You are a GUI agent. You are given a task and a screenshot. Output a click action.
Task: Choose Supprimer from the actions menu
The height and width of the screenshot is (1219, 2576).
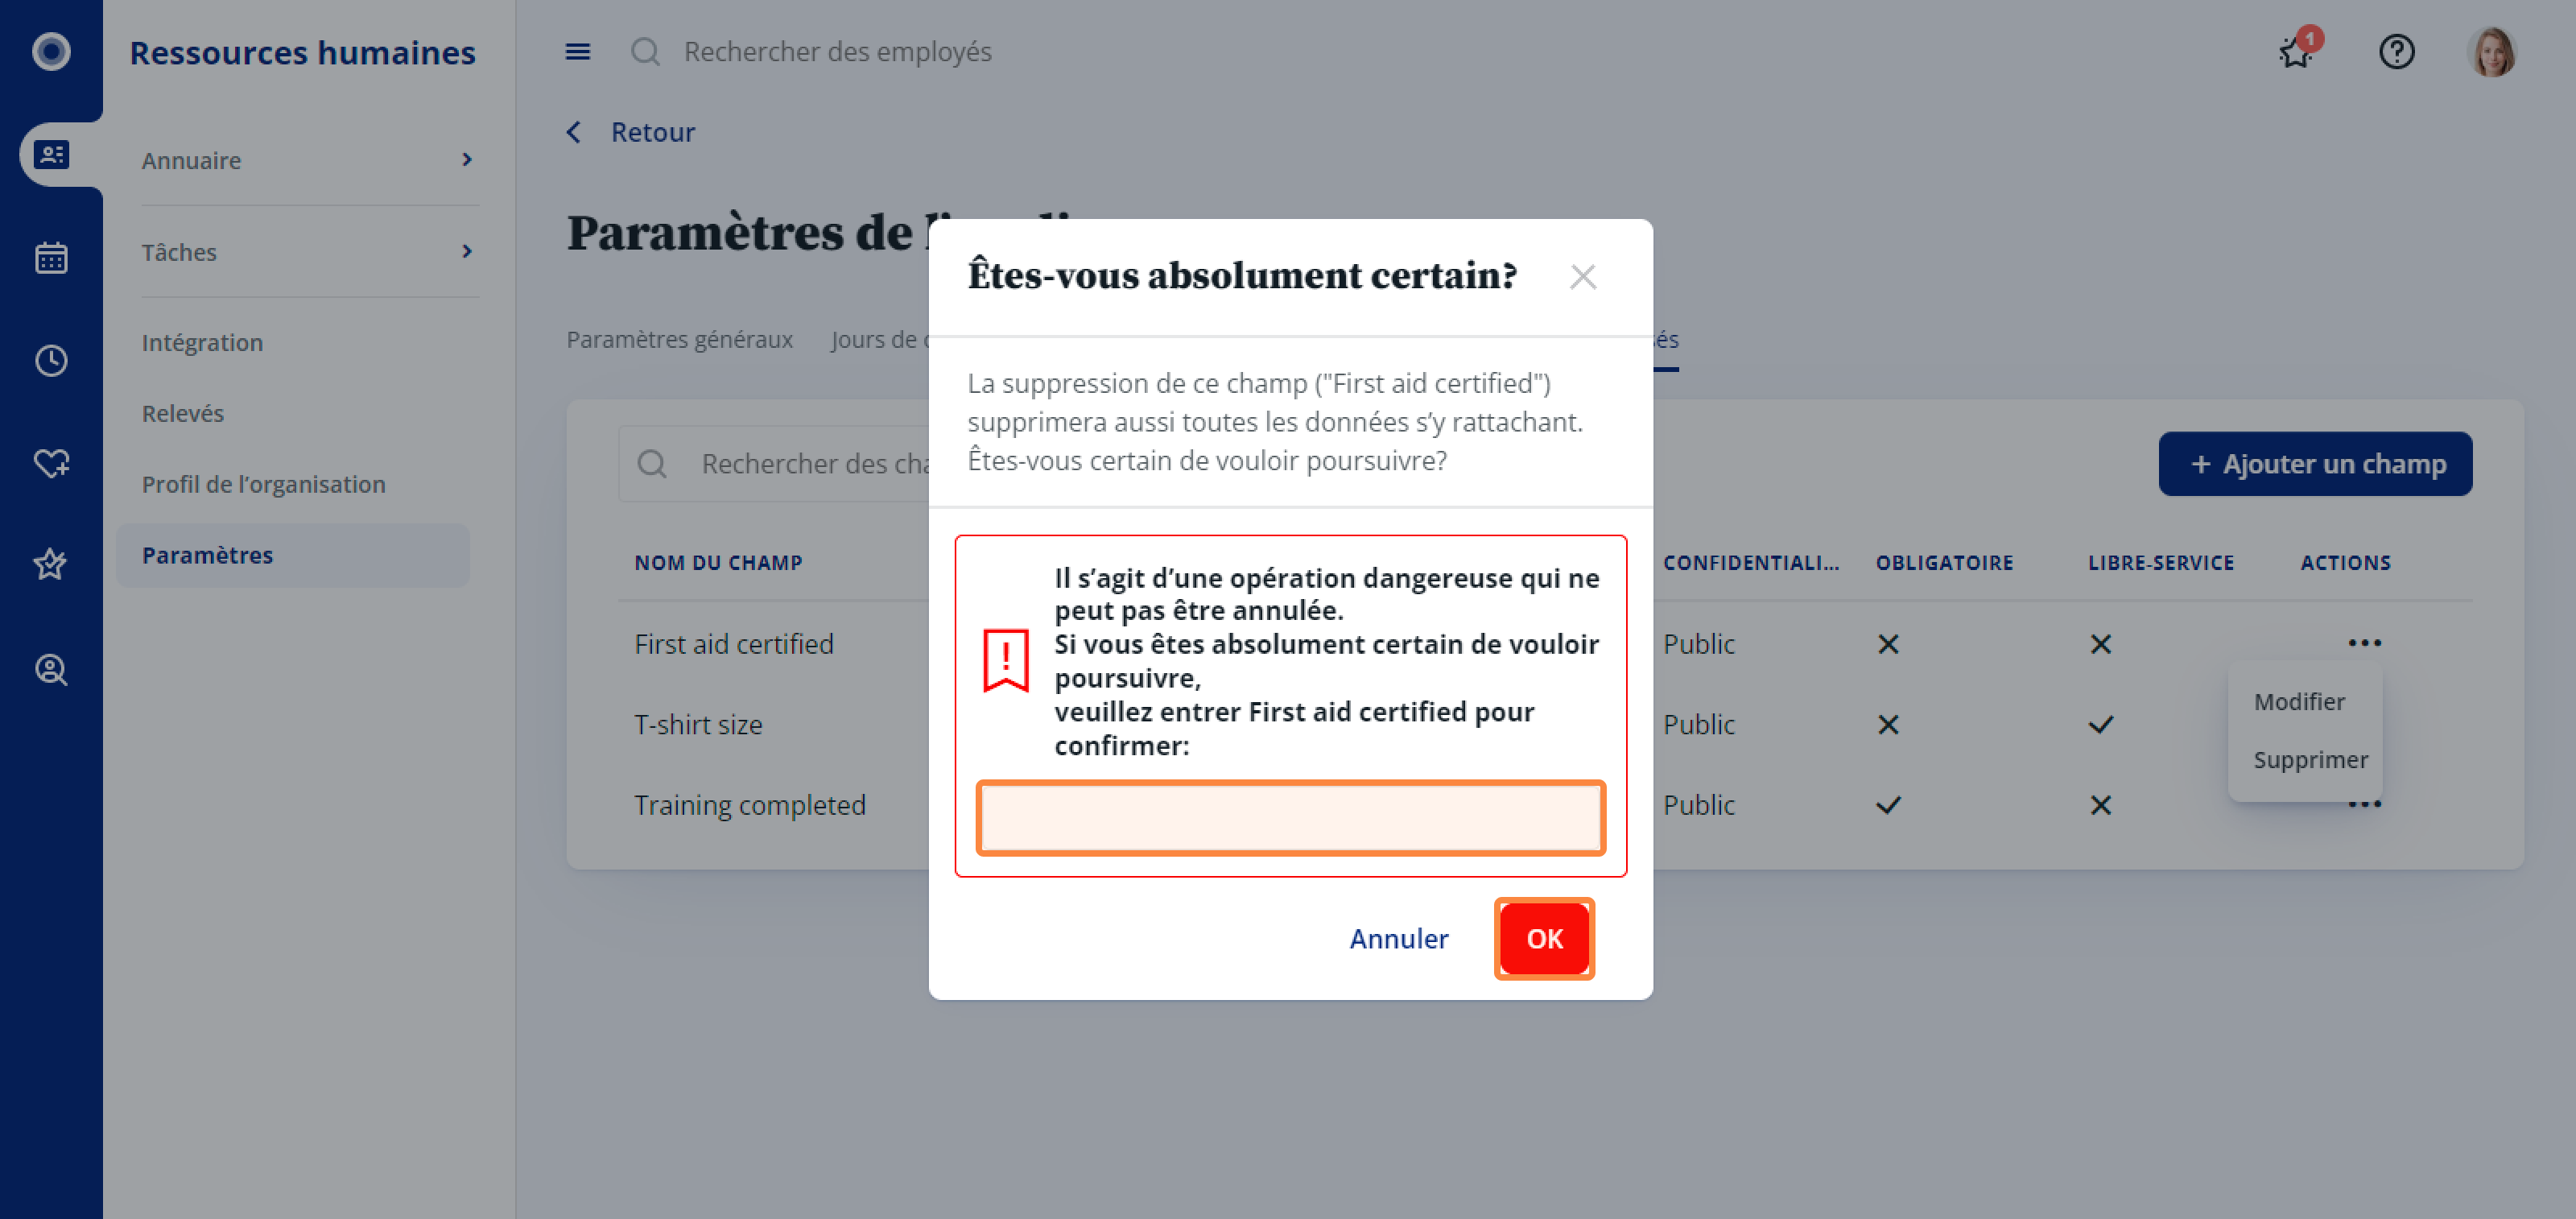[2310, 760]
